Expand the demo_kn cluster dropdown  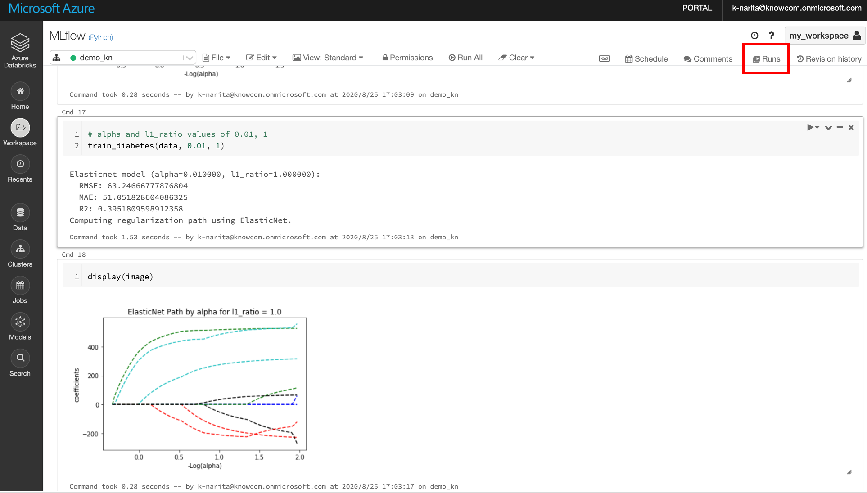click(x=190, y=58)
